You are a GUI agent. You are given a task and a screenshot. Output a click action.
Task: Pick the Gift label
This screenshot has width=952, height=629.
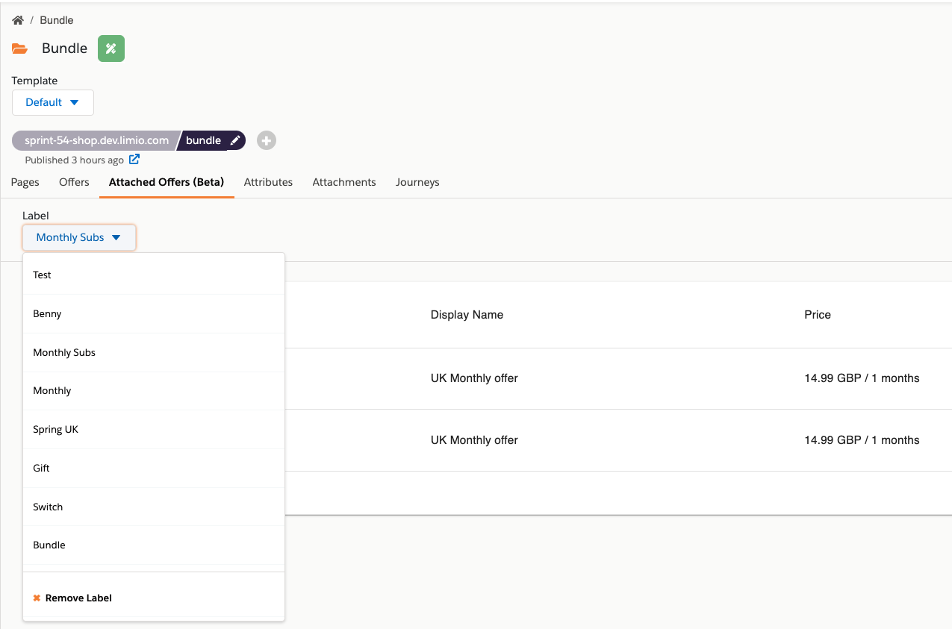pos(154,469)
